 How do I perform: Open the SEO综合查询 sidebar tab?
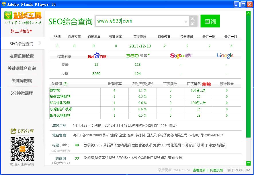click(x=22, y=44)
